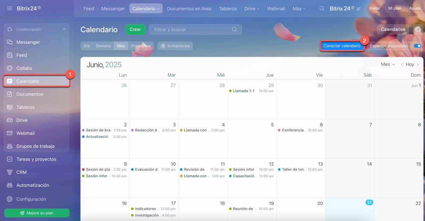Open the Mes view dropdown beside Hoy
425x221 pixels.
388,64
